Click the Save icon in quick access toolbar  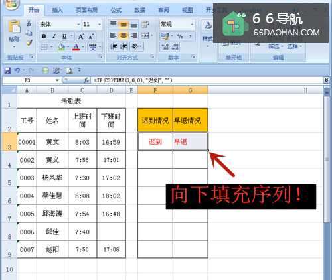point(7,70)
